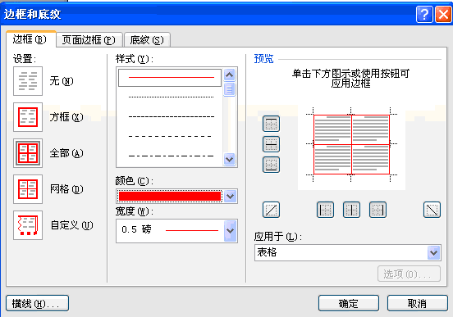Expand the 宽度 width dropdown
The image size is (453, 317).
(231, 231)
